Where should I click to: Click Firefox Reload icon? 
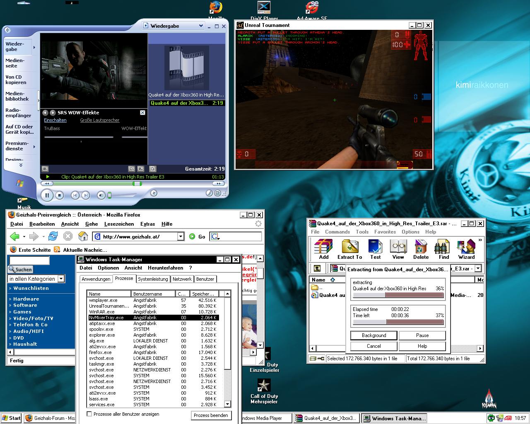pyautogui.click(x=53, y=236)
